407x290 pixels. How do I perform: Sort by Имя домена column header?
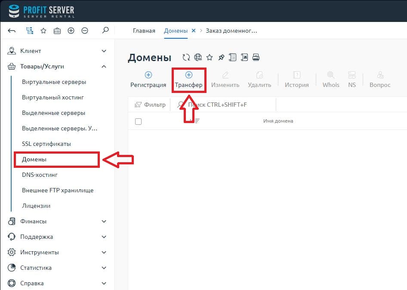(x=278, y=121)
